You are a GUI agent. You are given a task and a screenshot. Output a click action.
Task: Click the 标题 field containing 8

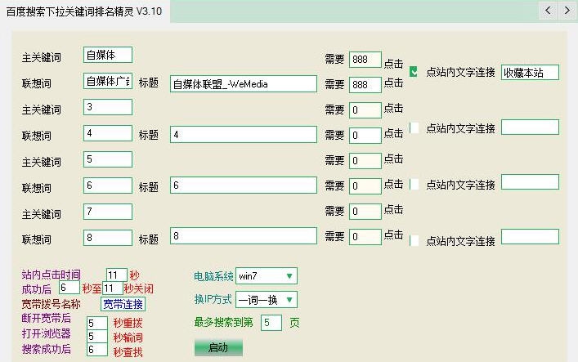click(244, 236)
